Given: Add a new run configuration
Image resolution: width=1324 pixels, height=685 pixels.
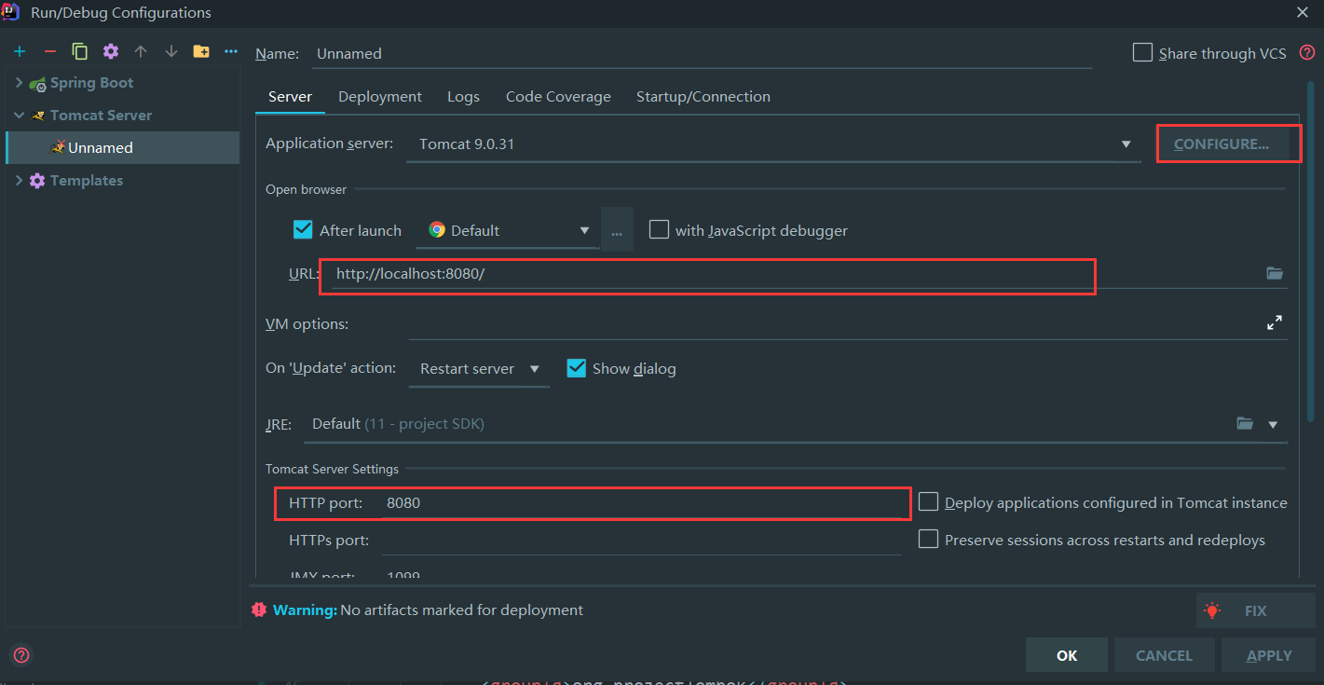Looking at the screenshot, I should pyautogui.click(x=20, y=51).
